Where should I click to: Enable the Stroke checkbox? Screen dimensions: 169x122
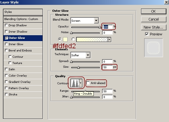6,94
